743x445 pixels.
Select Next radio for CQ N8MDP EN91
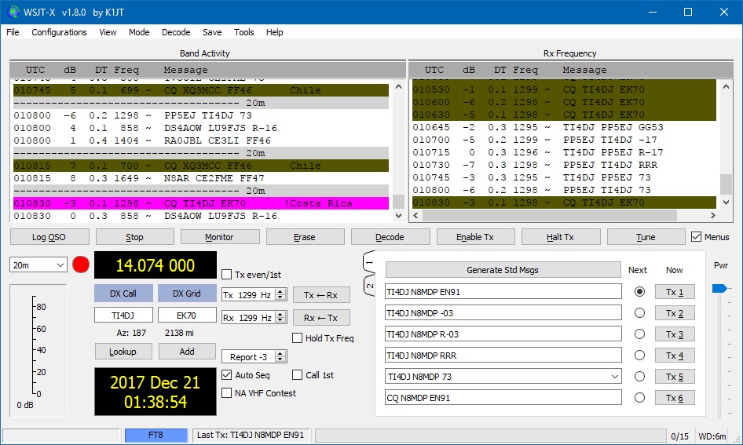point(639,398)
